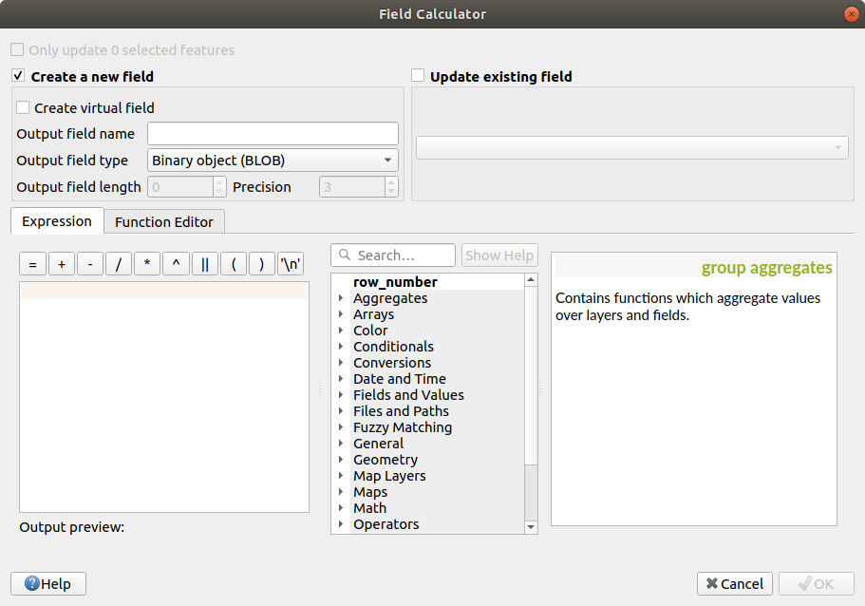This screenshot has width=865, height=606.
Task: Click the caret power operator button
Action: (176, 265)
